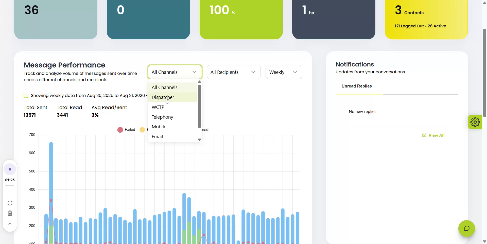Open the settings gear side tab

[475, 122]
